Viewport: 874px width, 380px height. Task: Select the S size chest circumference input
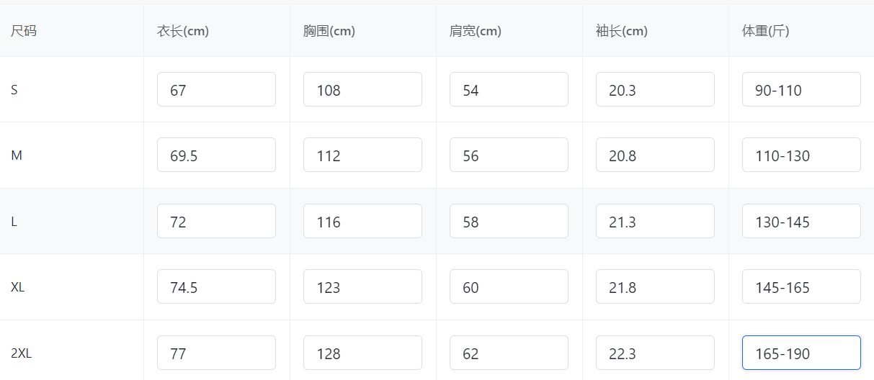pyautogui.click(x=362, y=90)
